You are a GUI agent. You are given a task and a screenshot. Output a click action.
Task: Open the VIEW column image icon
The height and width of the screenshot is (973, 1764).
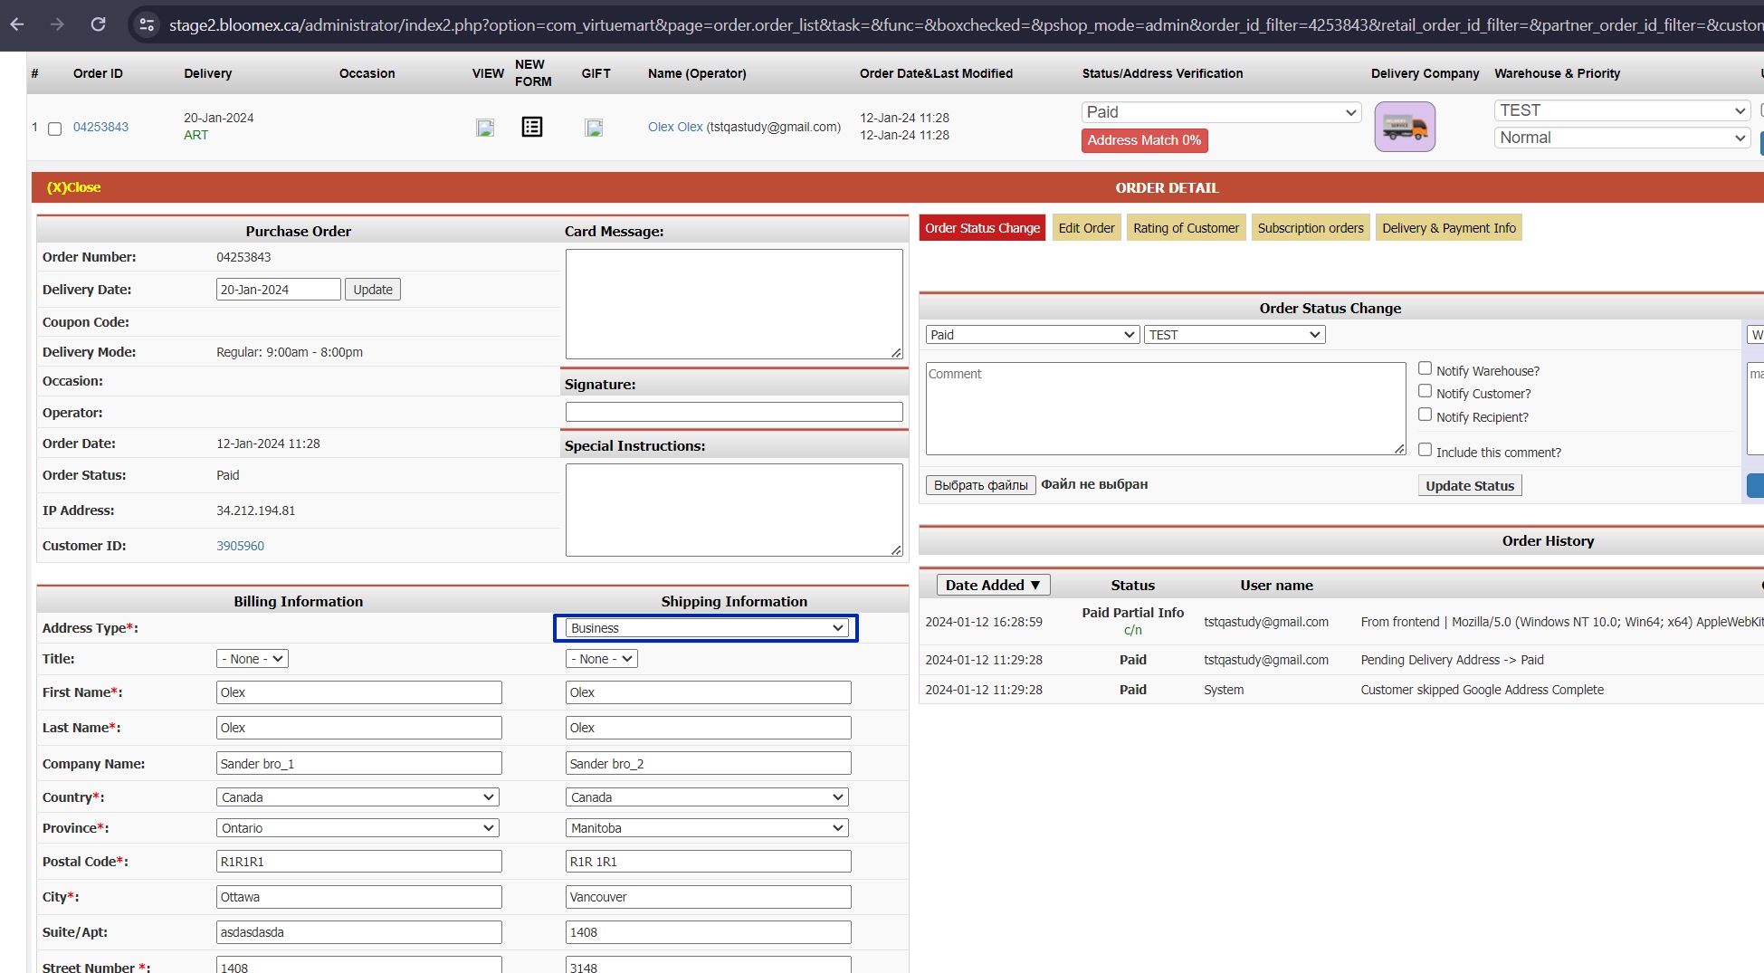485,128
